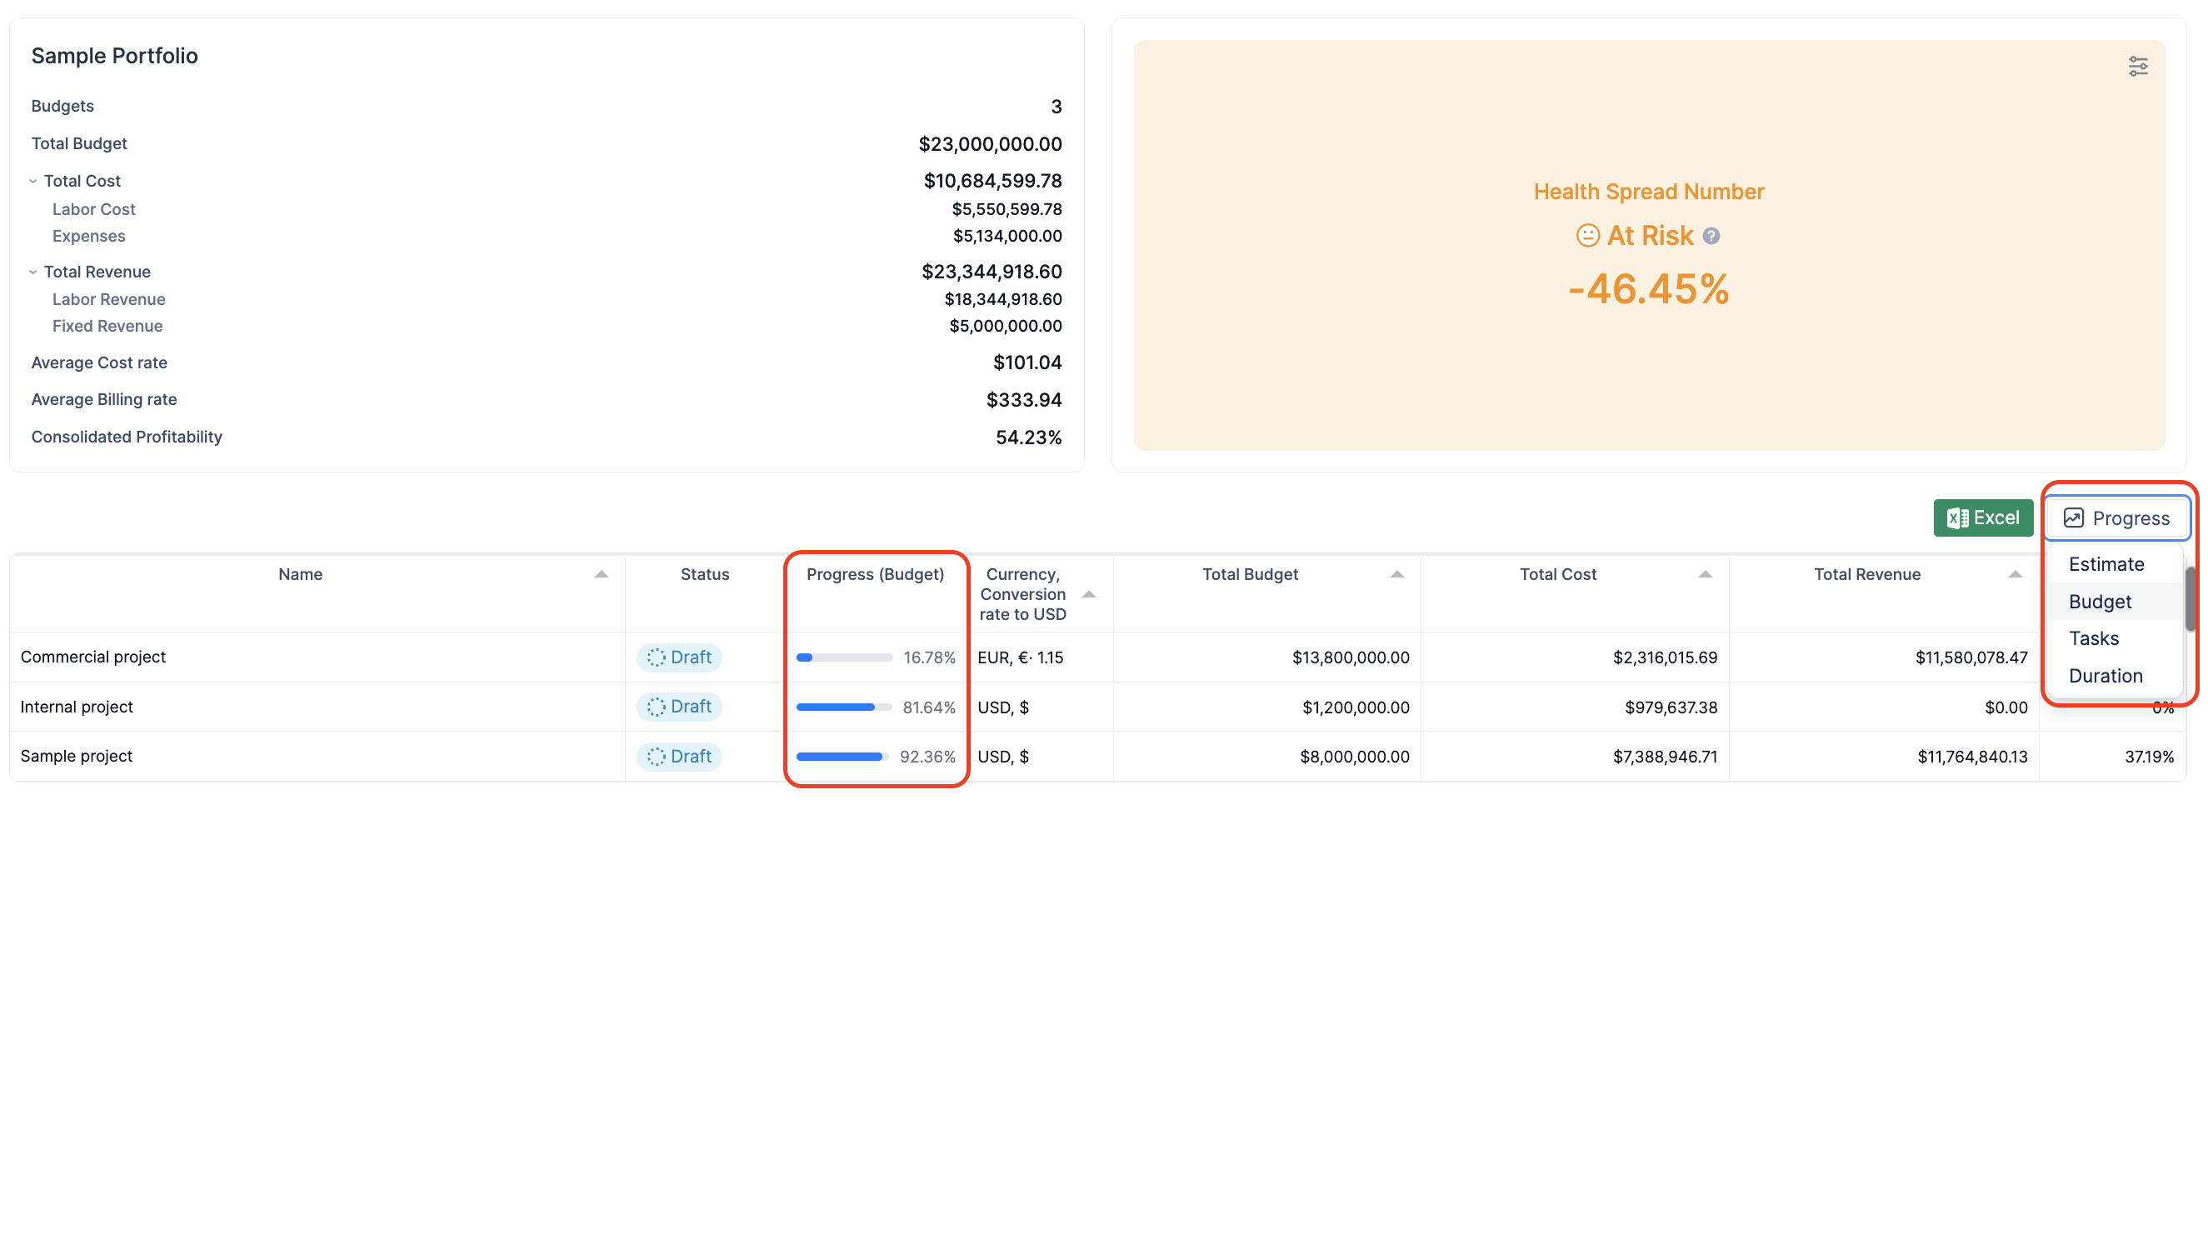Open the Internal project row
The height and width of the screenshot is (1240, 2208).
pos(1097,707)
